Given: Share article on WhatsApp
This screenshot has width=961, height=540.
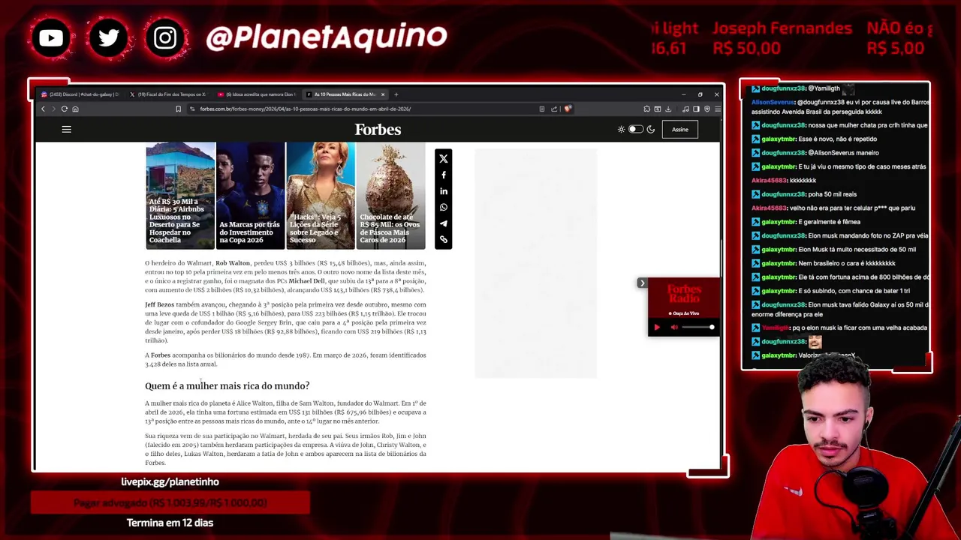Looking at the screenshot, I should (x=444, y=207).
